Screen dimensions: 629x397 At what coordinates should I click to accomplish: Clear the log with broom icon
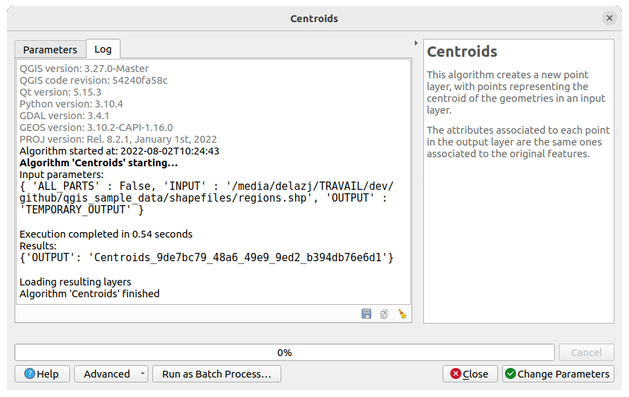pos(402,314)
